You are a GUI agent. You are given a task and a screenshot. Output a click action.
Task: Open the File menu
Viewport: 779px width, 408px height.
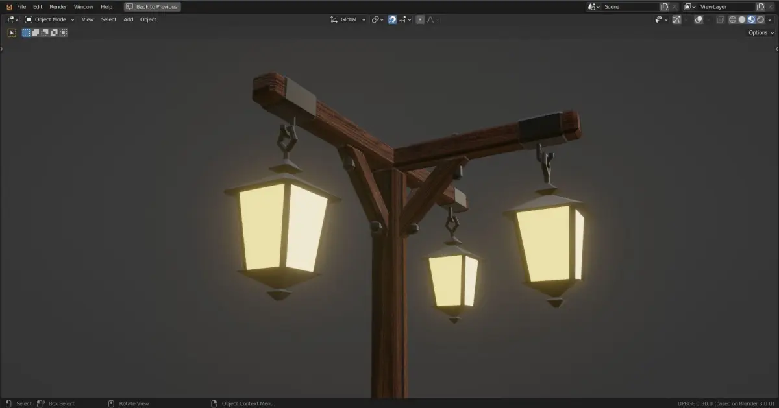pos(21,6)
